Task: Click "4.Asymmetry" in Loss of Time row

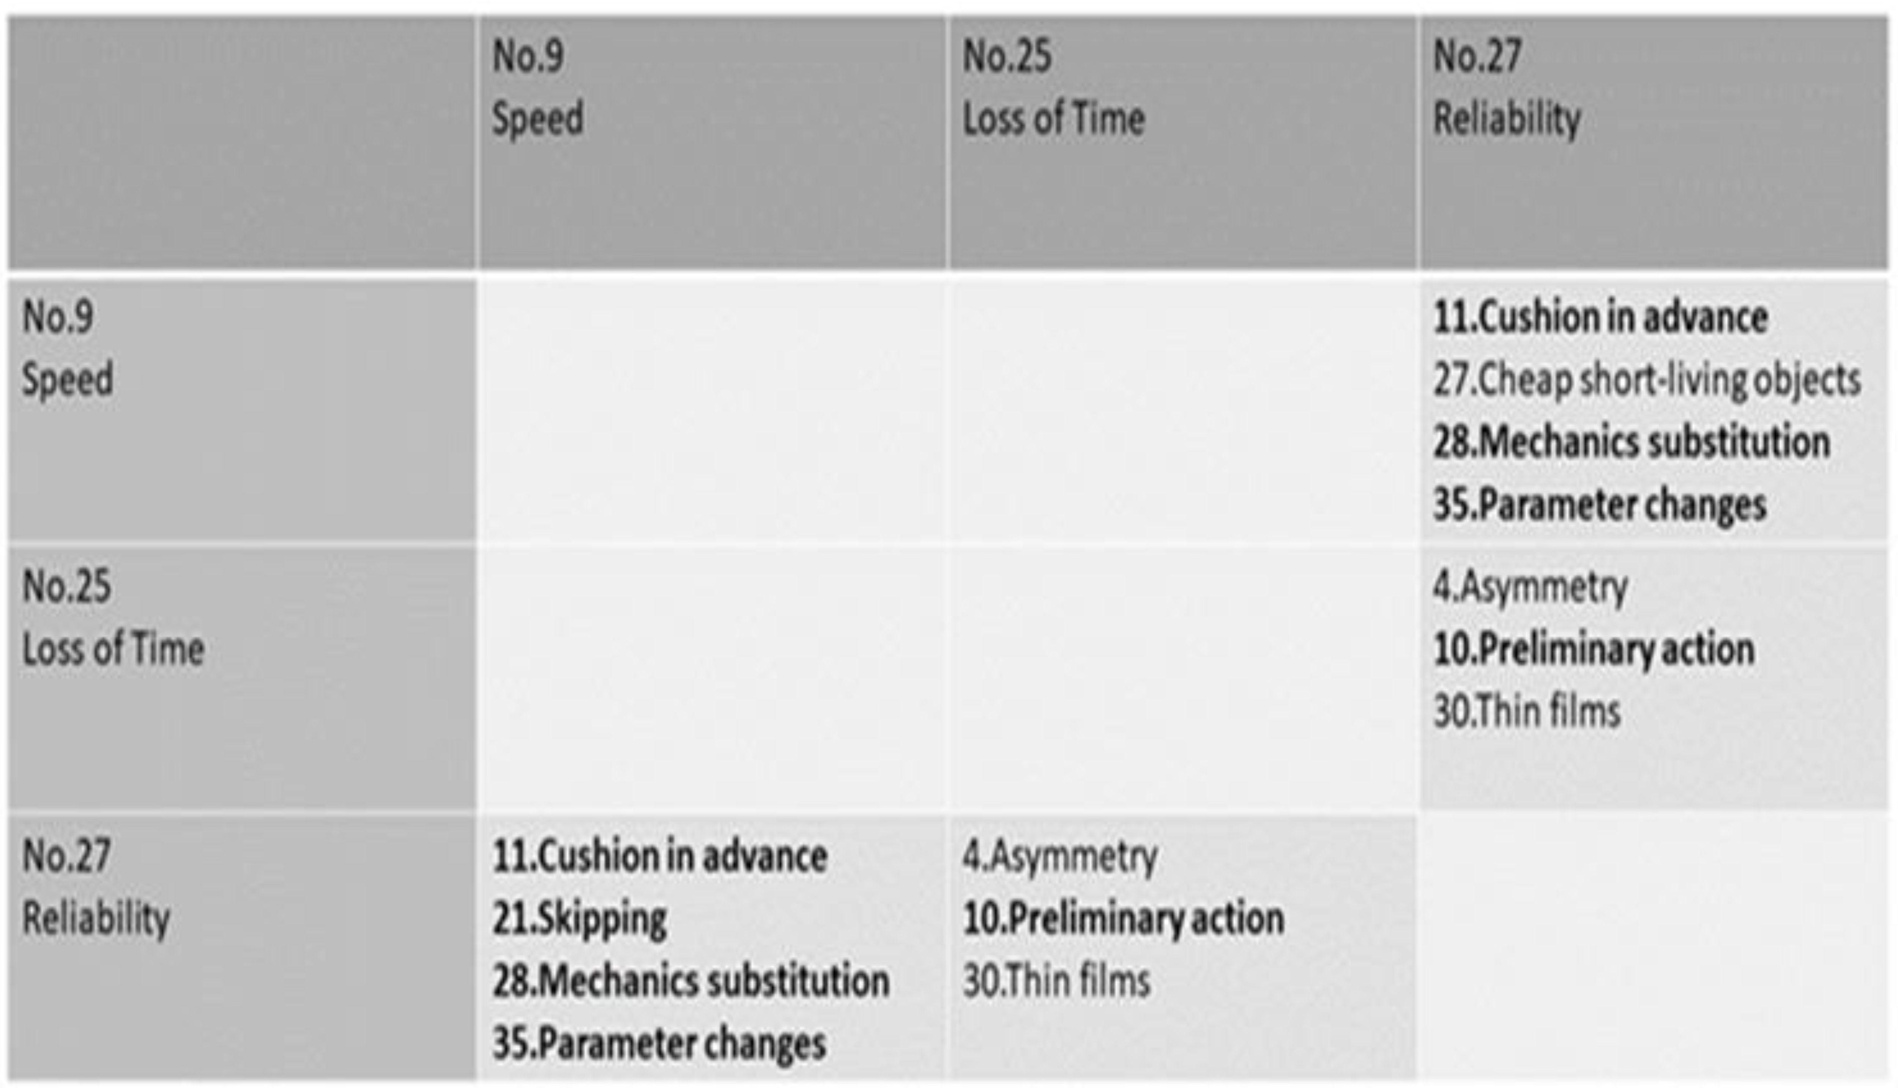Action: tap(1529, 586)
